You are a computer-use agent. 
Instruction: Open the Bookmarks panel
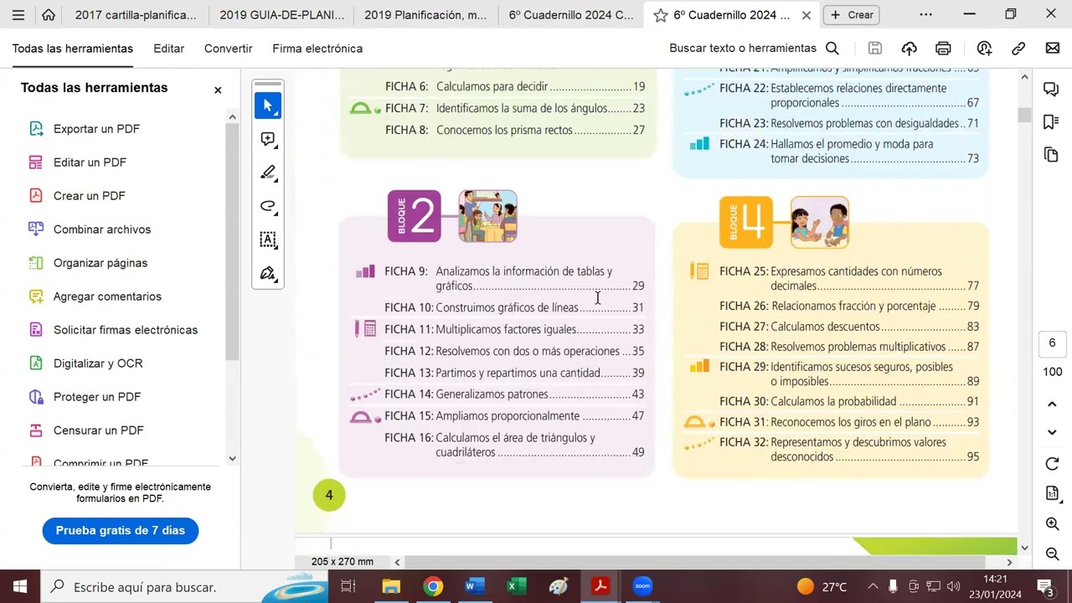(x=1051, y=122)
